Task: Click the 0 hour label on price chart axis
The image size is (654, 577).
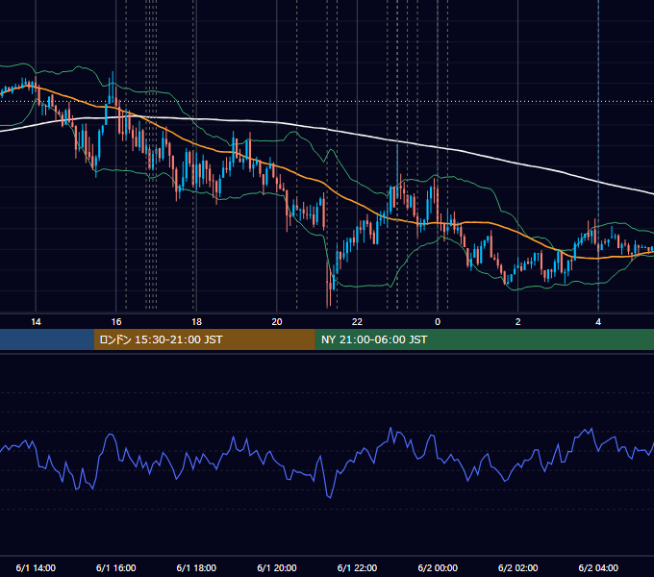Action: point(438,322)
